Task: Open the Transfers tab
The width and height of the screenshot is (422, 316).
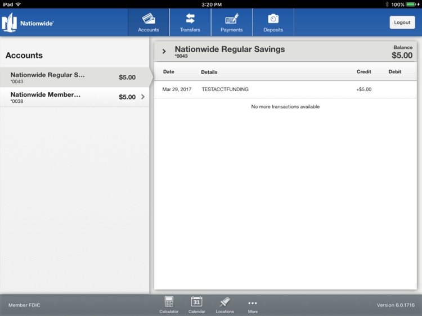Action: pos(190,22)
